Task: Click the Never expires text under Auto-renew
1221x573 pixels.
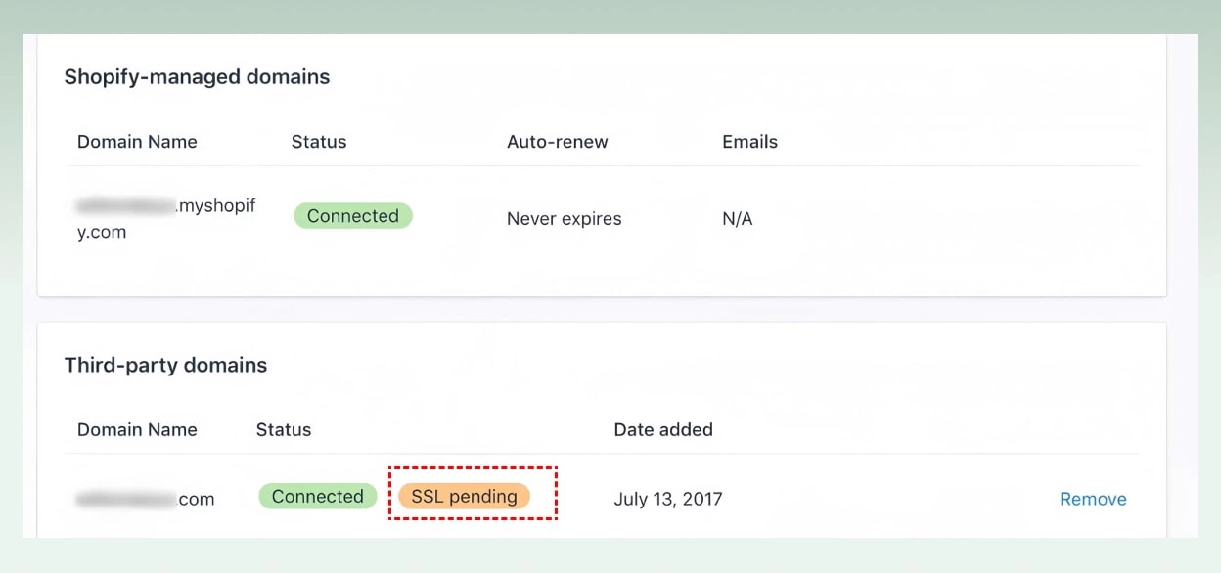Action: (x=564, y=219)
